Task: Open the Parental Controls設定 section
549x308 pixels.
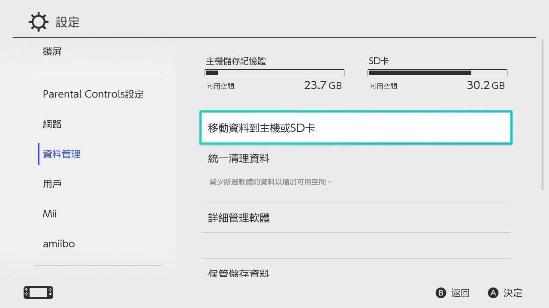Action: 93,94
